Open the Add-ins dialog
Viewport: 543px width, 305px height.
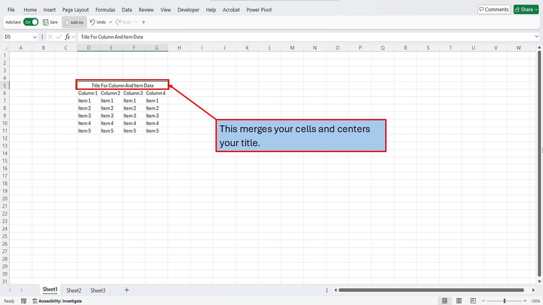pyautogui.click(x=74, y=22)
